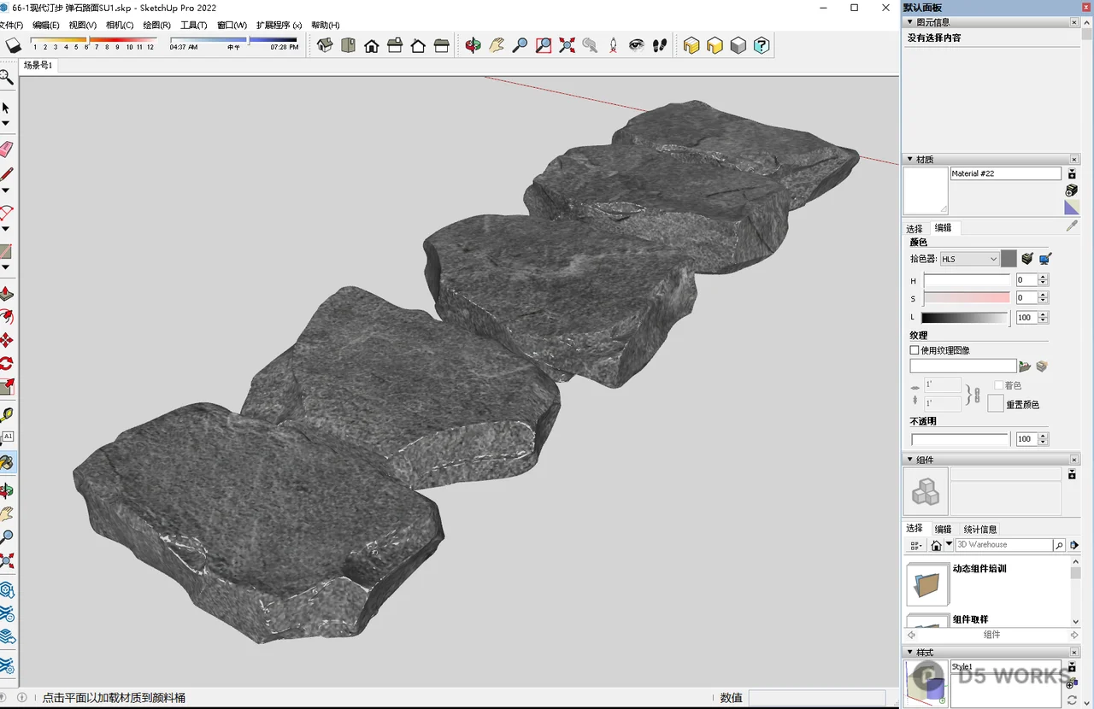This screenshot has width=1094, height=709.
Task: Select the 场景号1 scene tab
Action: coord(38,65)
